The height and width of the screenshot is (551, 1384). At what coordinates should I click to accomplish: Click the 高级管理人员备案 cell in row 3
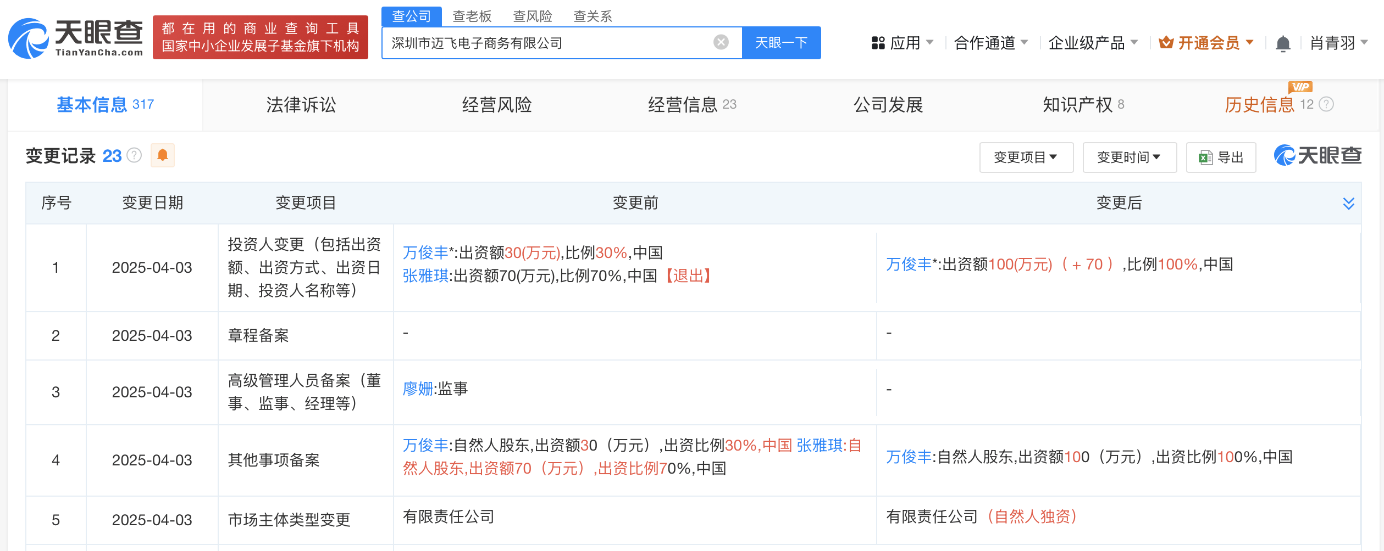click(x=305, y=392)
